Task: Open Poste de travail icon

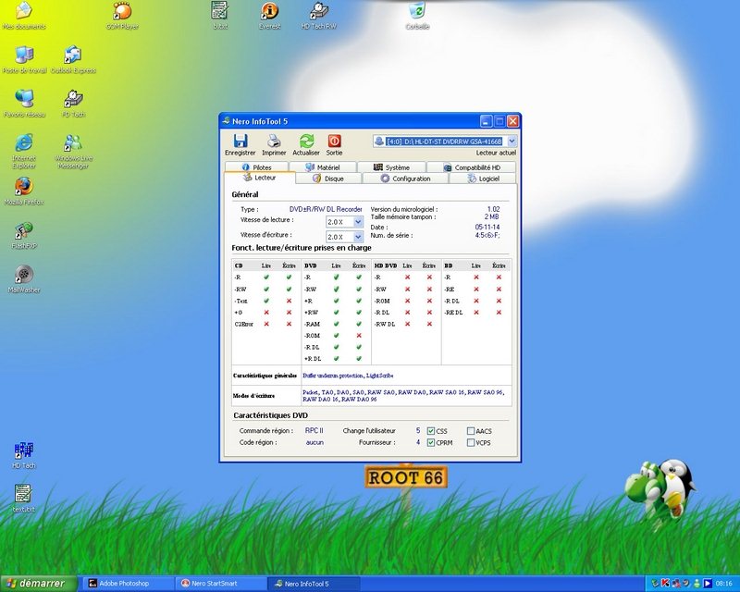Action: point(25,60)
